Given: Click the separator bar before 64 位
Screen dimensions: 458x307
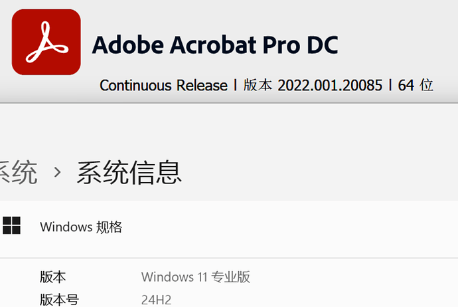Looking at the screenshot, I should click(x=390, y=85).
